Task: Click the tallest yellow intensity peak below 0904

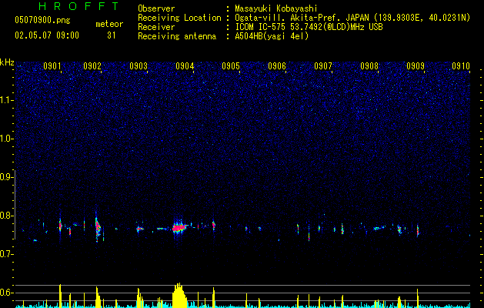Action: [x=179, y=295]
